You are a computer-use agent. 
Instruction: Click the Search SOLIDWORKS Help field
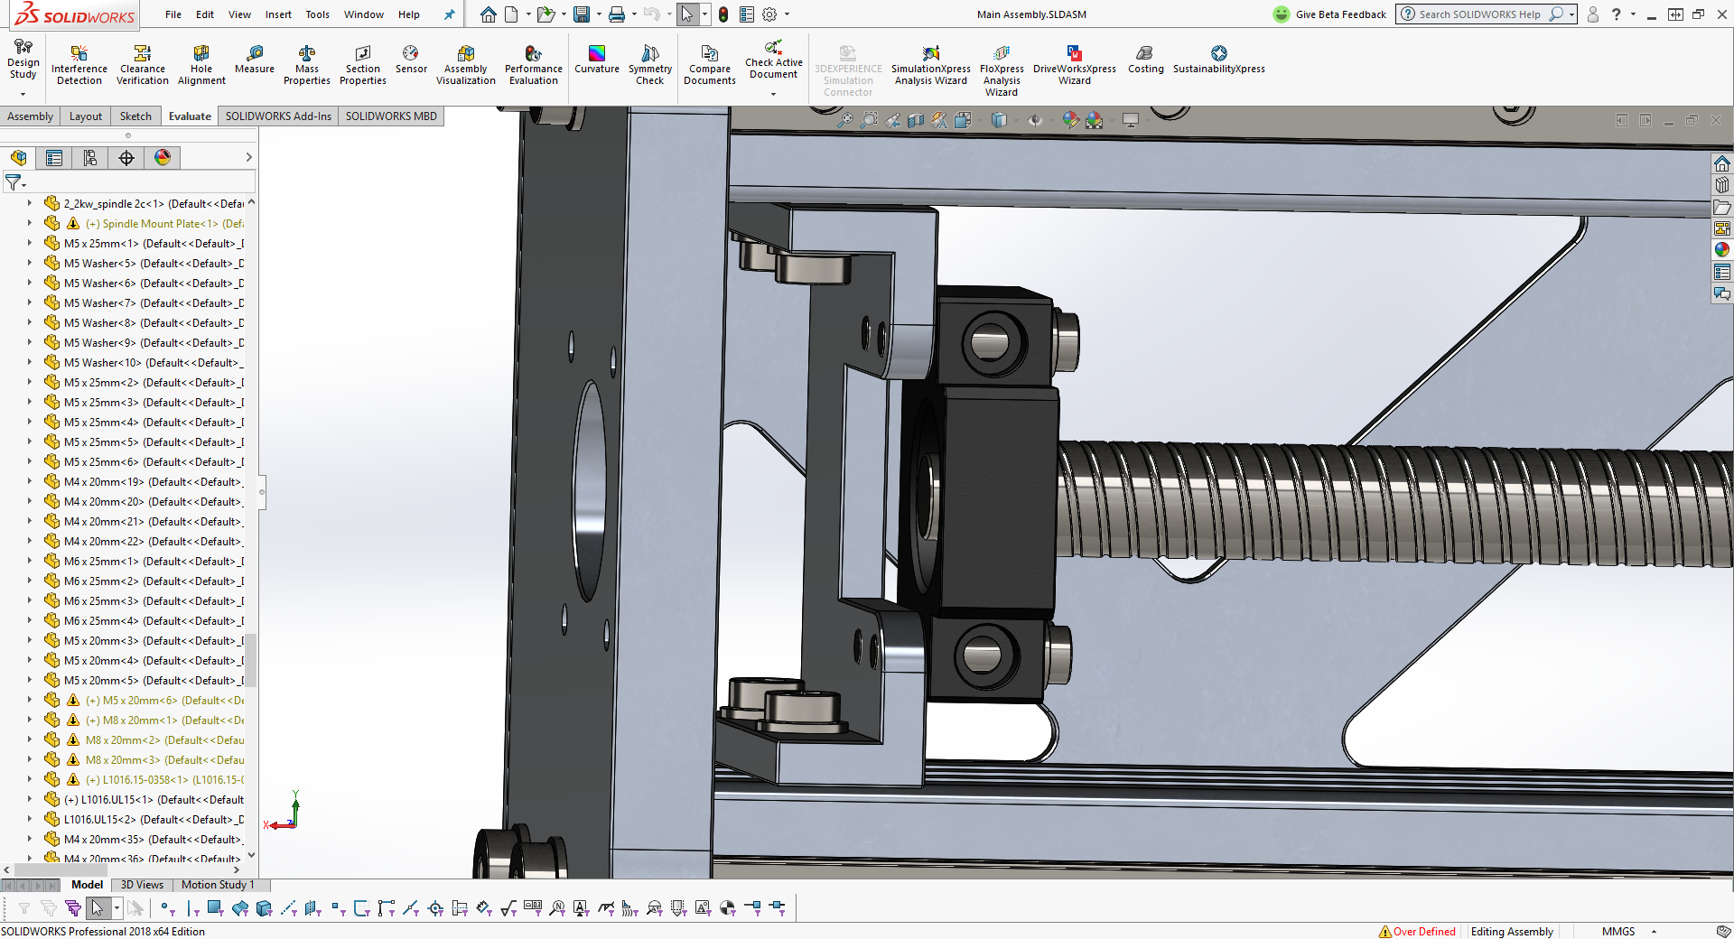click(1478, 14)
